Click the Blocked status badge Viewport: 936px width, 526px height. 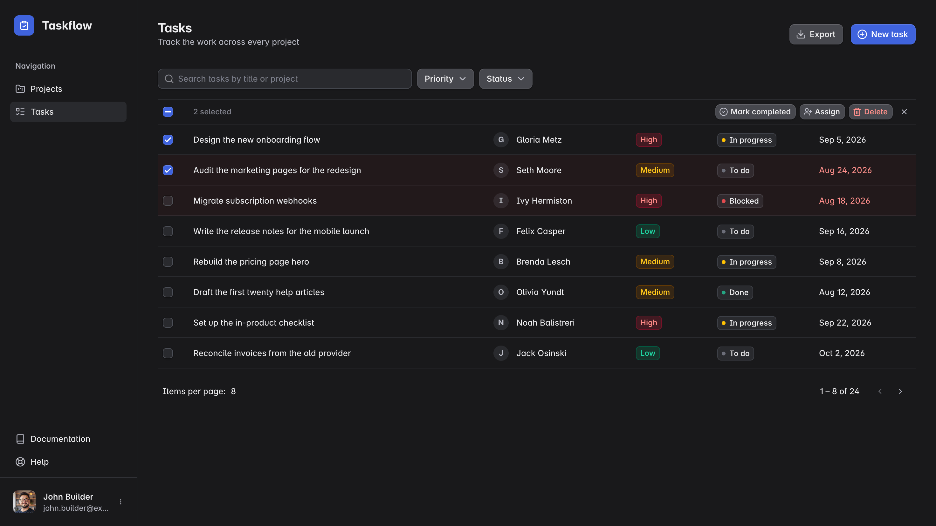(740, 201)
